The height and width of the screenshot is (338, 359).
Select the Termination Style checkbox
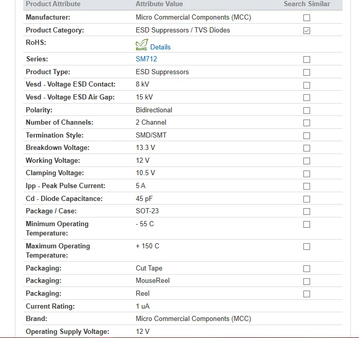(306, 136)
